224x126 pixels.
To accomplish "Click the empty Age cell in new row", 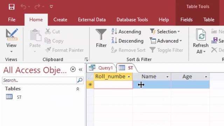I will point(190,85).
